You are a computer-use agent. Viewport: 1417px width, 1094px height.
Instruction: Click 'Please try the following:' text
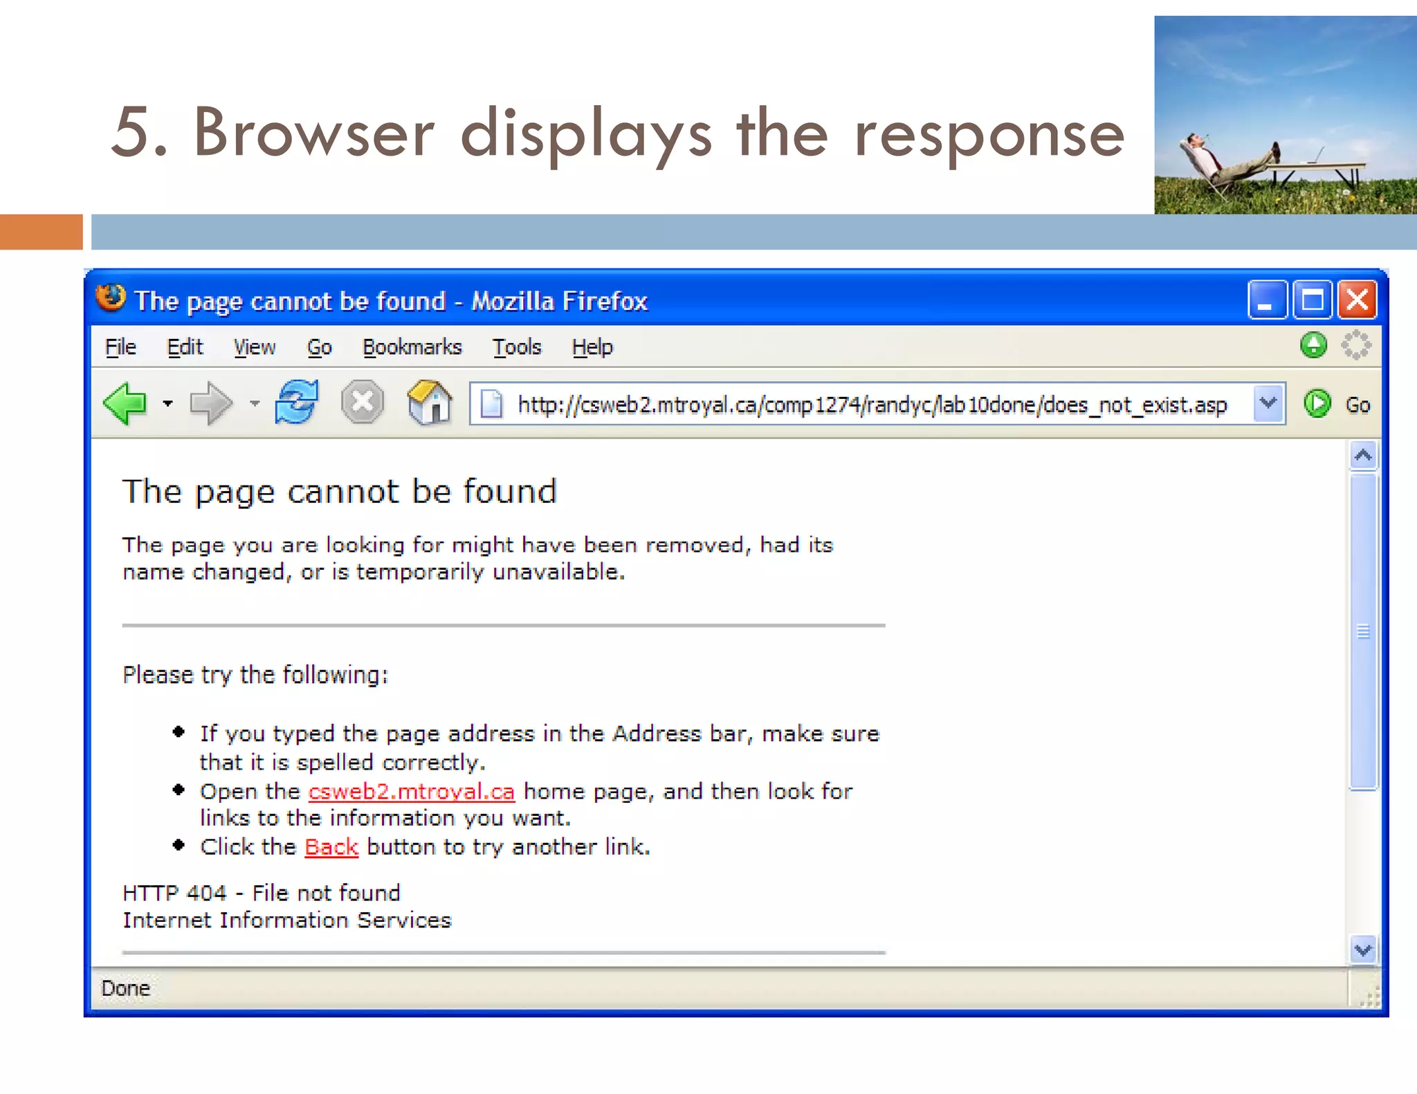[x=255, y=675]
